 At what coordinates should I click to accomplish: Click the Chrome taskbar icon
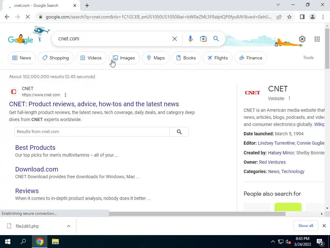click(x=39, y=242)
